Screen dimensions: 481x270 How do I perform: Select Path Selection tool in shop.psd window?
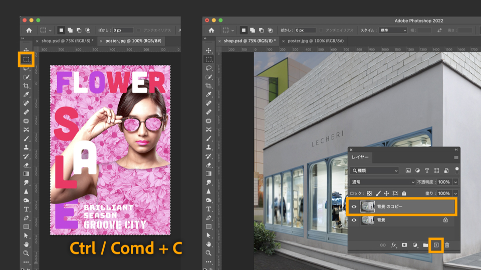[x=208, y=235]
